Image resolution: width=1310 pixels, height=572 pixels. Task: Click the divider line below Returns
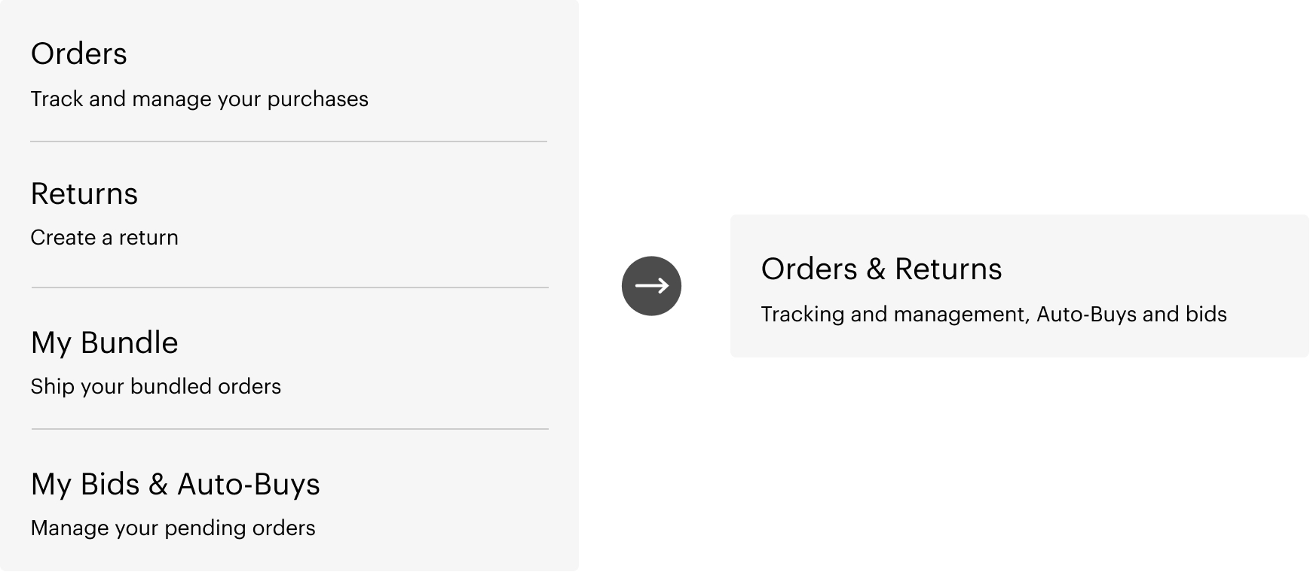click(x=289, y=288)
